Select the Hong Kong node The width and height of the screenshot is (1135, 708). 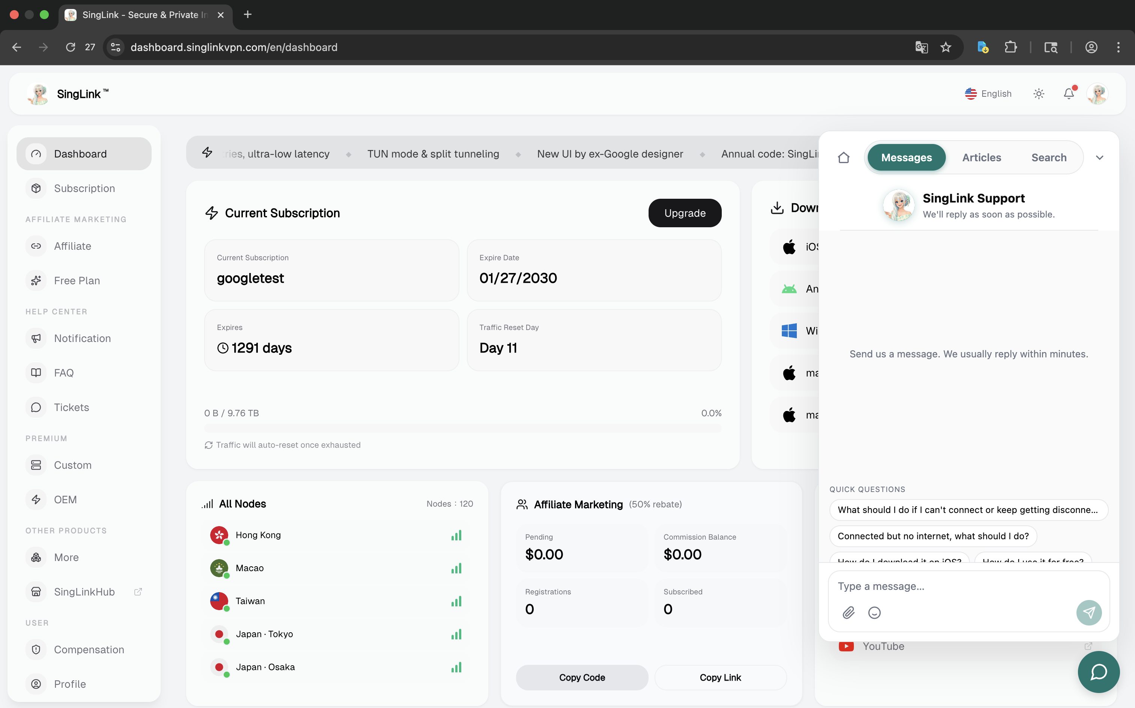337,535
